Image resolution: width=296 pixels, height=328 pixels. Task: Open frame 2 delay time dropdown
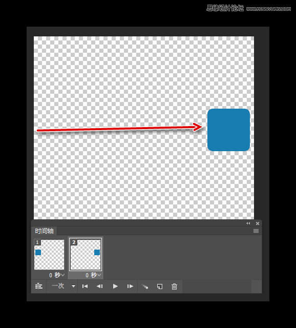pos(93,275)
